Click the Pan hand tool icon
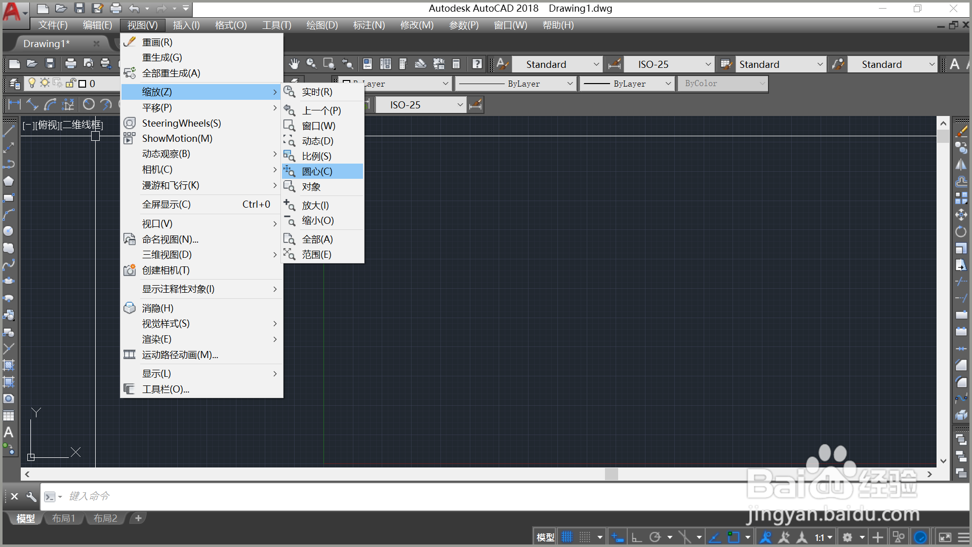 click(294, 64)
